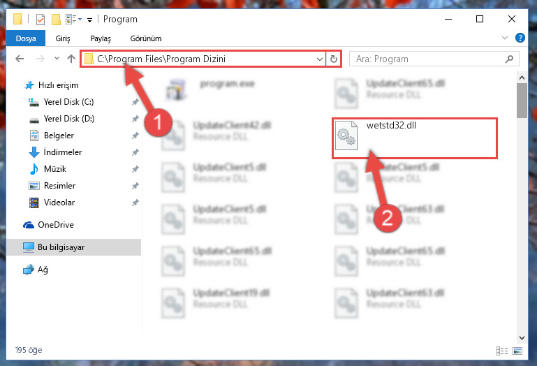Open recent locations dropdown arrow
Screen dimensions: 537x366
(x=57, y=59)
